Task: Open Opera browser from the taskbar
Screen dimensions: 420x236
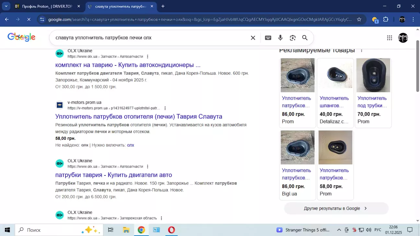Action: pyautogui.click(x=171, y=230)
